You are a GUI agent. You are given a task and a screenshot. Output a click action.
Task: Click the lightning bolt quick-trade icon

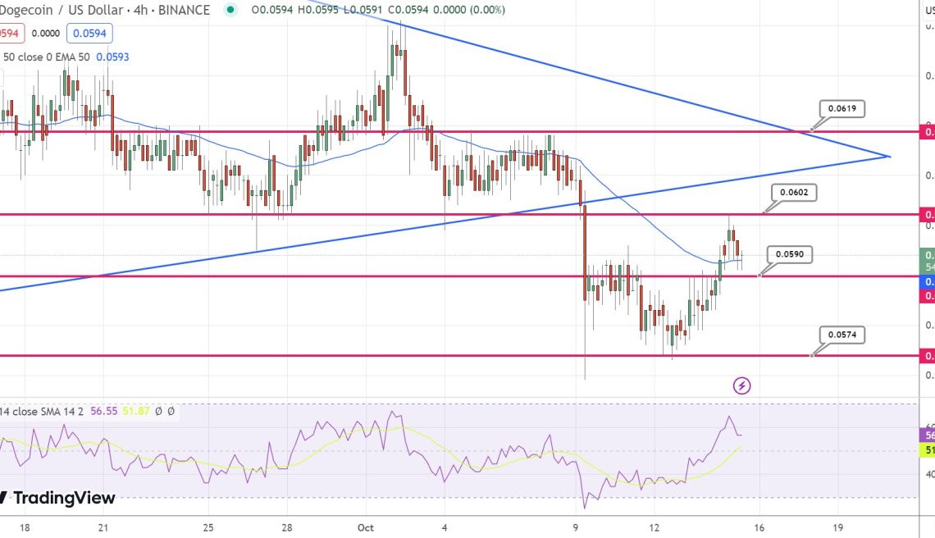(x=742, y=385)
